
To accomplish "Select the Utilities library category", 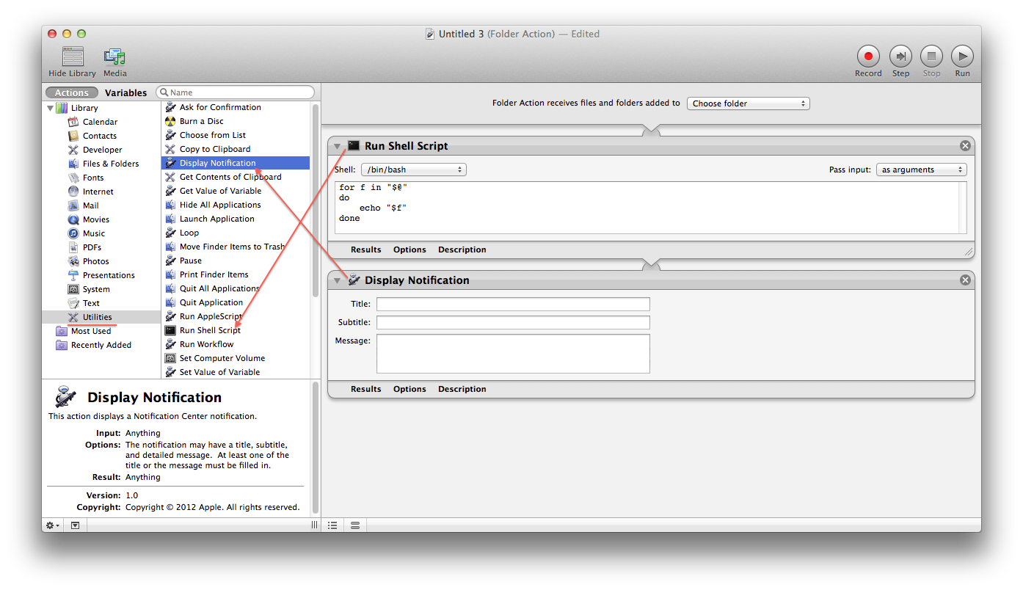I will click(98, 317).
